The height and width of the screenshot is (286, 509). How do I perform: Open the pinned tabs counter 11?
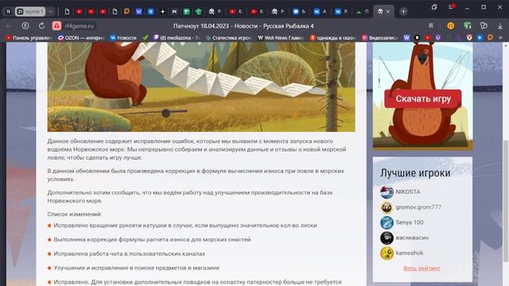[x=8, y=12]
